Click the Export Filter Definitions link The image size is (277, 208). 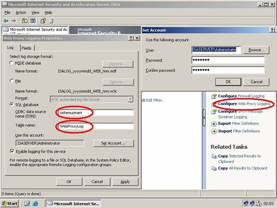238,123
